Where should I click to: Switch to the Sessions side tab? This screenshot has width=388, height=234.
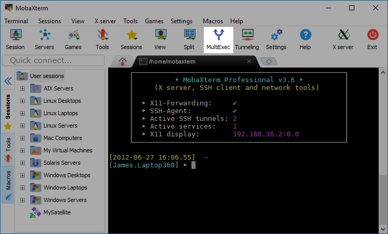point(8,112)
